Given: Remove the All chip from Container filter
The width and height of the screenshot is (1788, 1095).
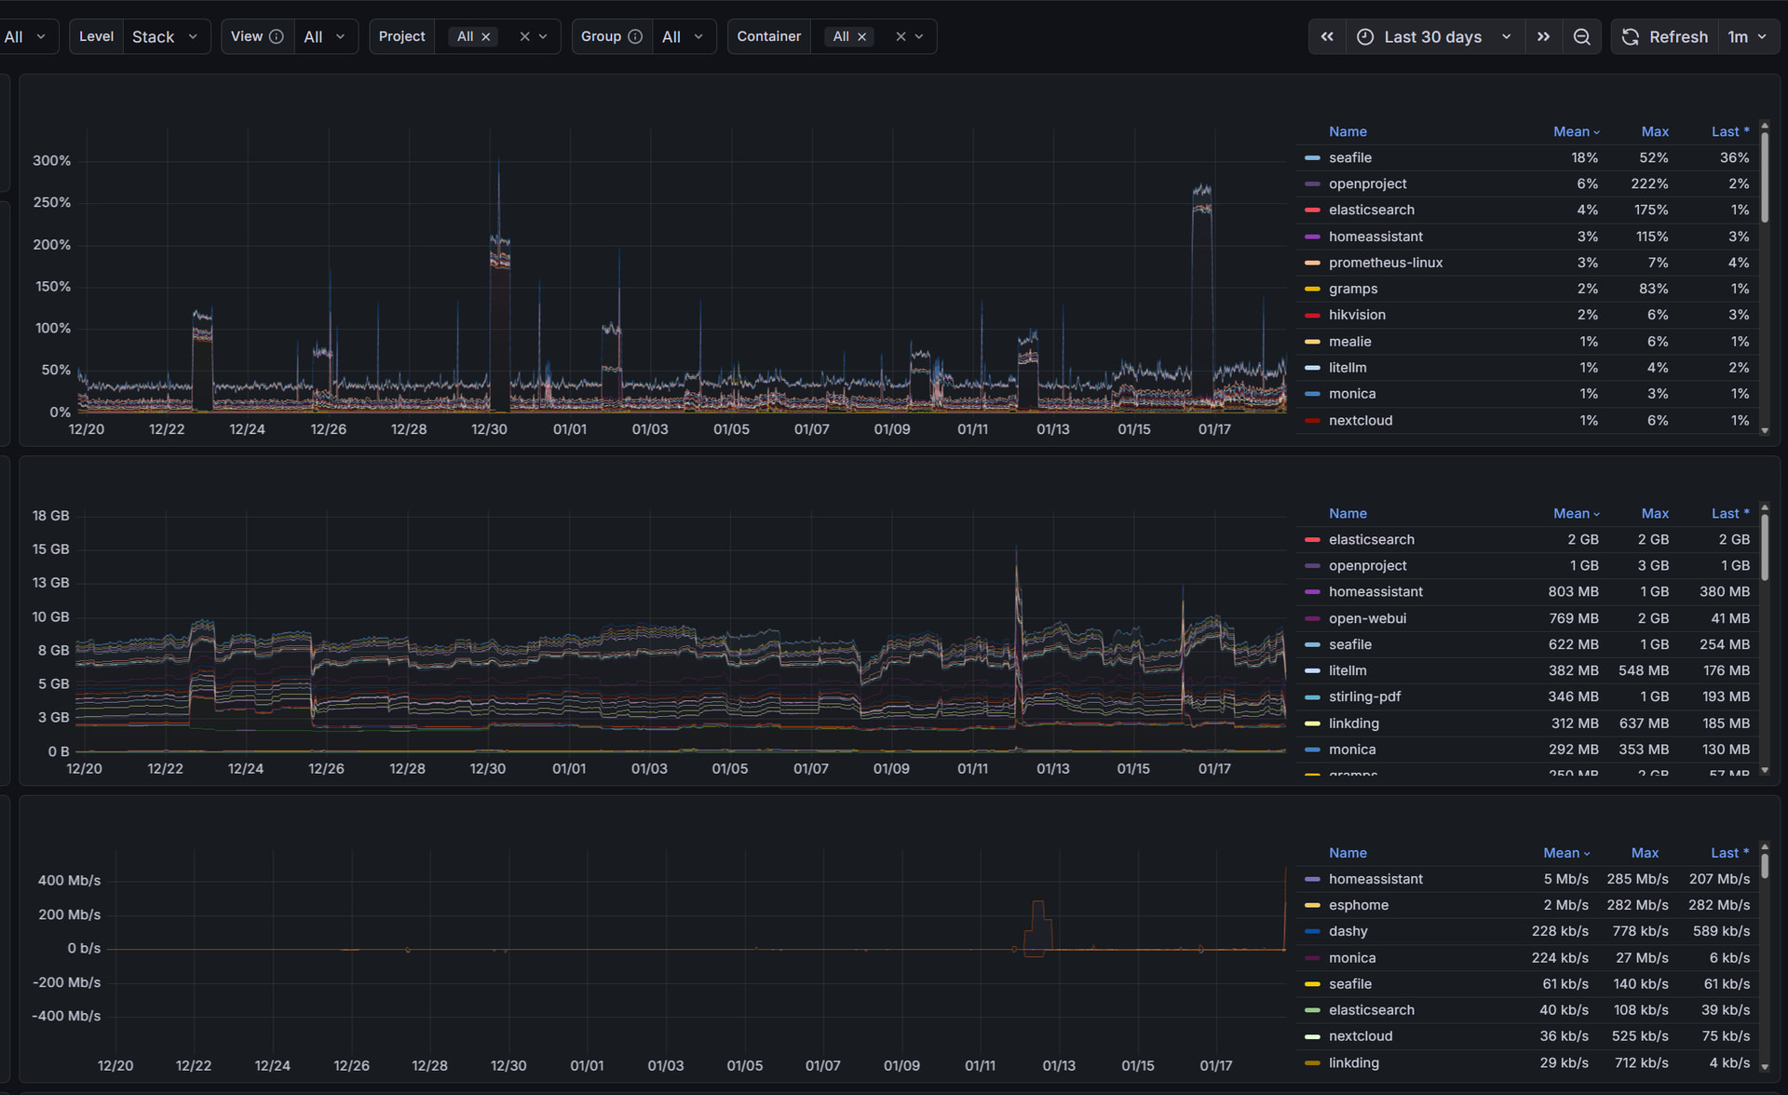Looking at the screenshot, I should tap(861, 37).
